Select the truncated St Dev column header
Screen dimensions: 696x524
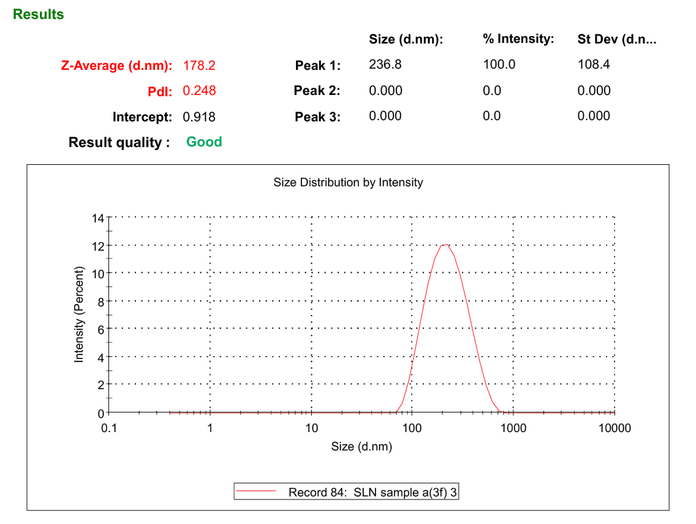[616, 40]
